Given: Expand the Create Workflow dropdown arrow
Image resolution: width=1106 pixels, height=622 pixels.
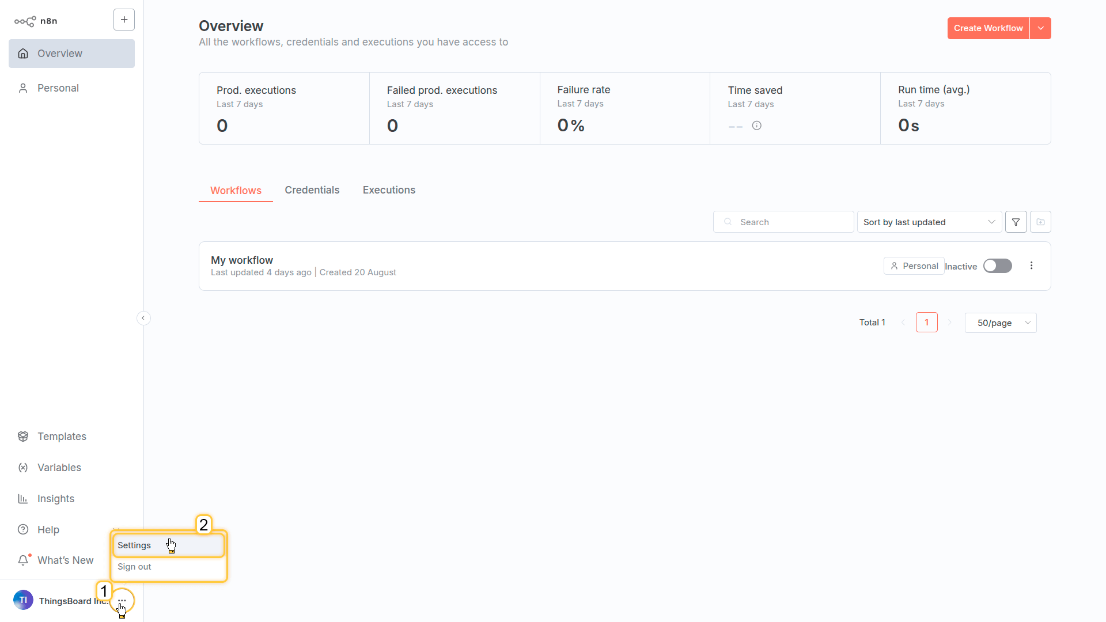Looking at the screenshot, I should (1040, 28).
